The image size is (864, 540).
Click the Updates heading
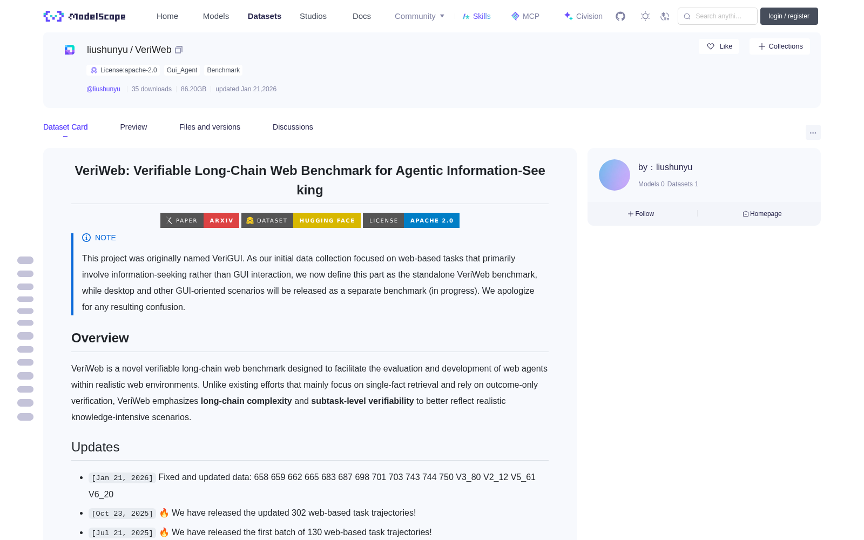tap(96, 447)
